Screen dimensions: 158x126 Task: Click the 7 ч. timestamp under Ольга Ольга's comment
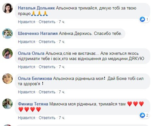pos(62,67)
